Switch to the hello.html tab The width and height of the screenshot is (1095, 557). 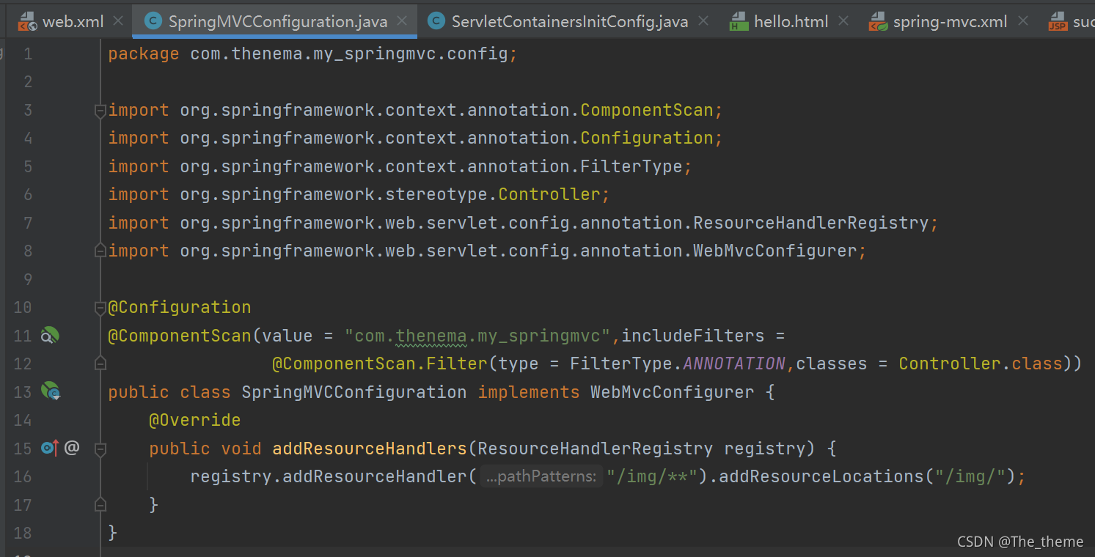791,21
